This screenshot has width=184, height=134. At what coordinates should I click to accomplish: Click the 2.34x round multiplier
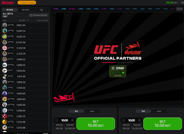(104, 9)
